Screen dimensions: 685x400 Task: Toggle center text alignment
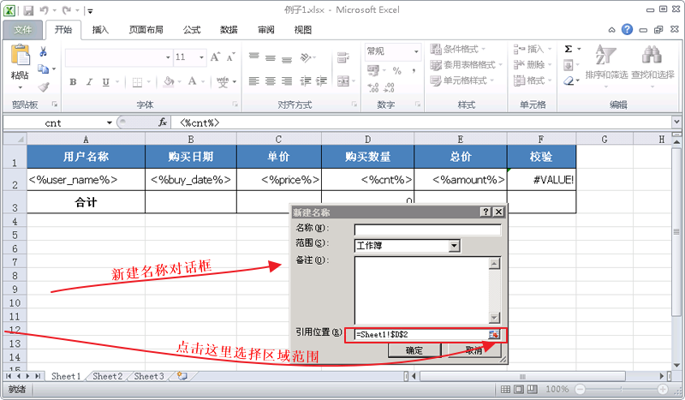[x=271, y=81]
